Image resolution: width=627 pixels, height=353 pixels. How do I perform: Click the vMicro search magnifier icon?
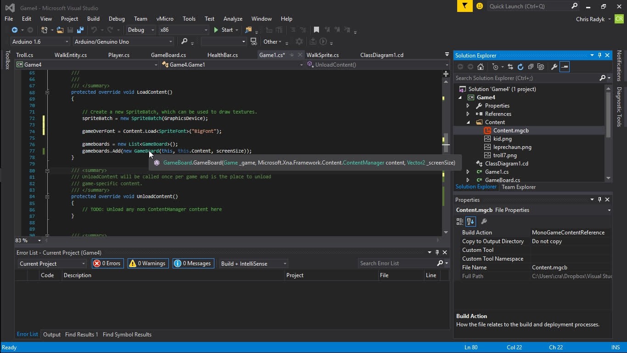[x=184, y=41]
